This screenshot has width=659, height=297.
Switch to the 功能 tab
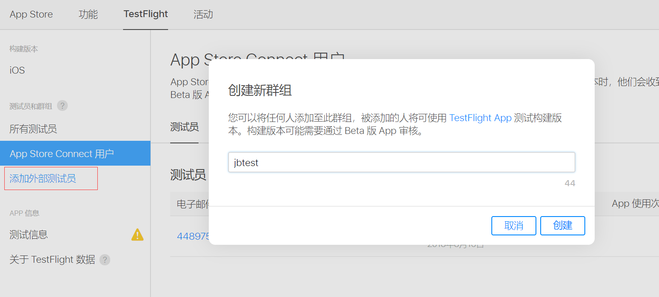pos(88,14)
